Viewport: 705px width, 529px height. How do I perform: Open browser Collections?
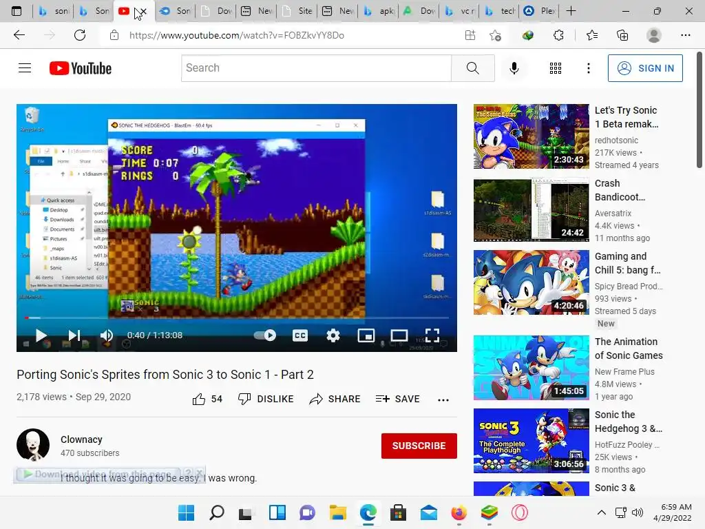[x=622, y=35]
